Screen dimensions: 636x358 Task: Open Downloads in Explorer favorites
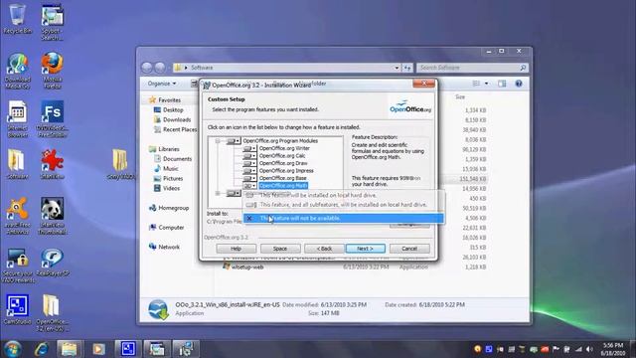coord(177,119)
